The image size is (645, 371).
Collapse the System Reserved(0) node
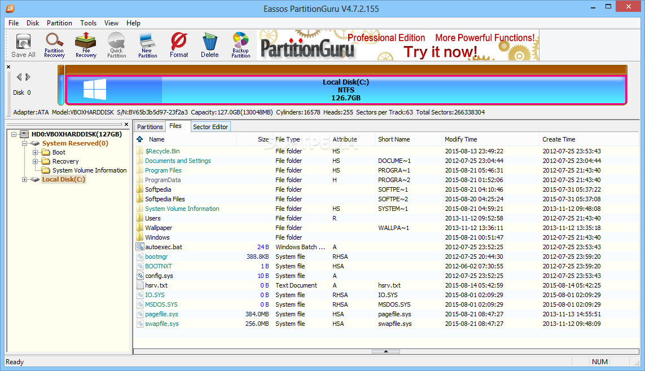pos(24,143)
